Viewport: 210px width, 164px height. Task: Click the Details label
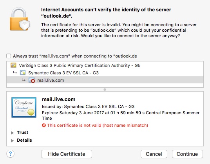tap(24, 140)
